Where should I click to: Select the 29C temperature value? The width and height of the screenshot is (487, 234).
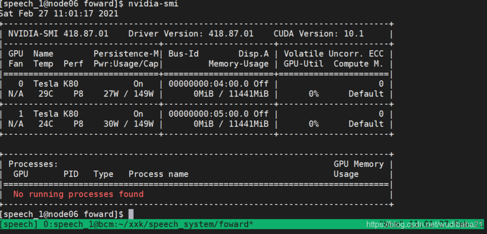point(46,94)
